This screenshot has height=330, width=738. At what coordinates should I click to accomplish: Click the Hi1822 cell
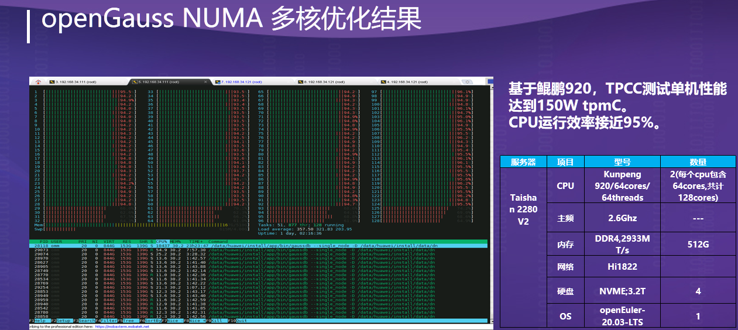pyautogui.click(x=622, y=266)
